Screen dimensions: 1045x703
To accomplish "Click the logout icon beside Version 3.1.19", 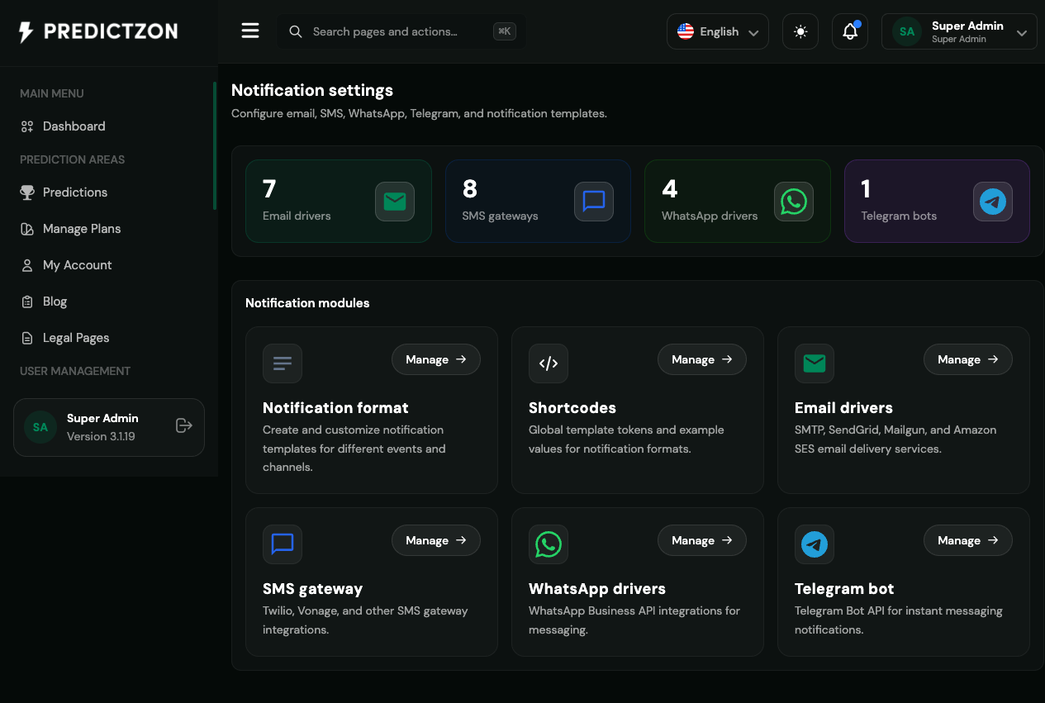I will (184, 425).
